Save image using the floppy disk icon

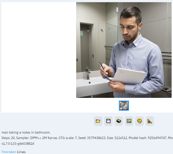[108, 121]
